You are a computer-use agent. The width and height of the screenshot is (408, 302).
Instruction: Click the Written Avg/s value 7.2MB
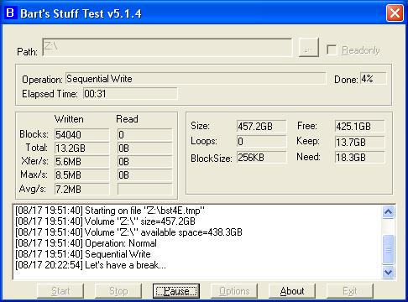click(x=81, y=189)
